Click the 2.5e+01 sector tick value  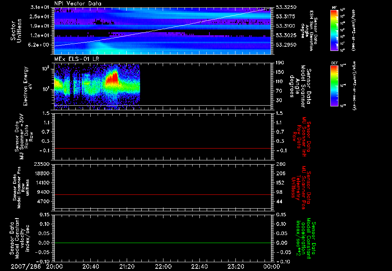coord(39,16)
